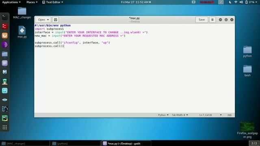260x146 pixels.
Task: Expand recent files arrow beside Open
Action: (x=48, y=20)
